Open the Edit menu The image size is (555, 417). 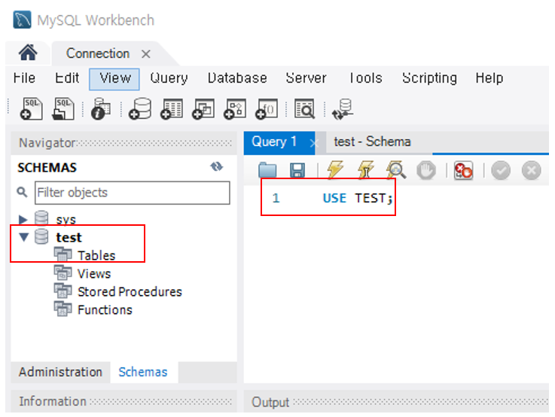pyautogui.click(x=67, y=78)
